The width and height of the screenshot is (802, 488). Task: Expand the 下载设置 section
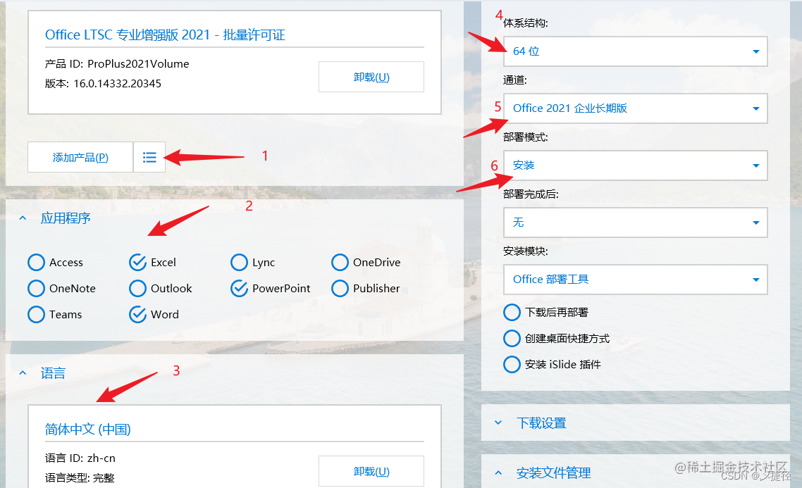pos(498,423)
